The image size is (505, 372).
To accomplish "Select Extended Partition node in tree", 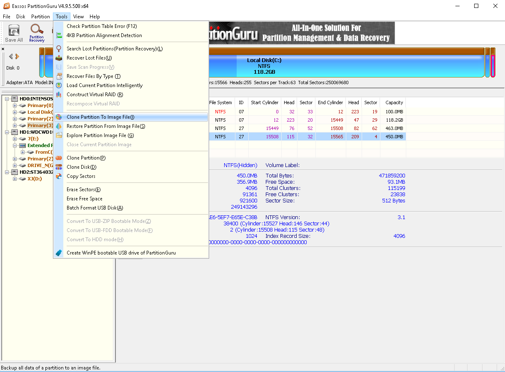I will pyautogui.click(x=40, y=145).
